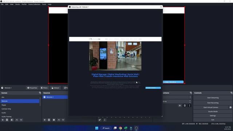The image size is (233, 131).
Task: Click the interact window resize grip
Action: pos(162,116)
